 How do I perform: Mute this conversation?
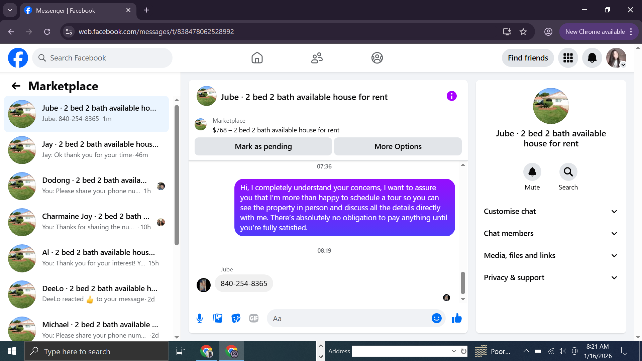tap(532, 172)
